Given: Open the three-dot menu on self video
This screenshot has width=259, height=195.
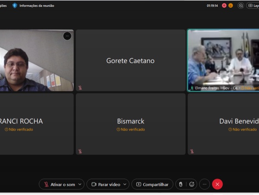Looking at the screenshot, I should [x=67, y=36].
